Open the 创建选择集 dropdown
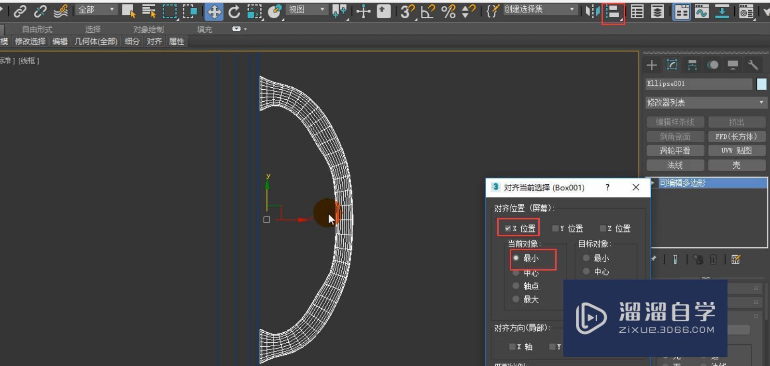Screen dimensions: 770x366 tap(540, 10)
